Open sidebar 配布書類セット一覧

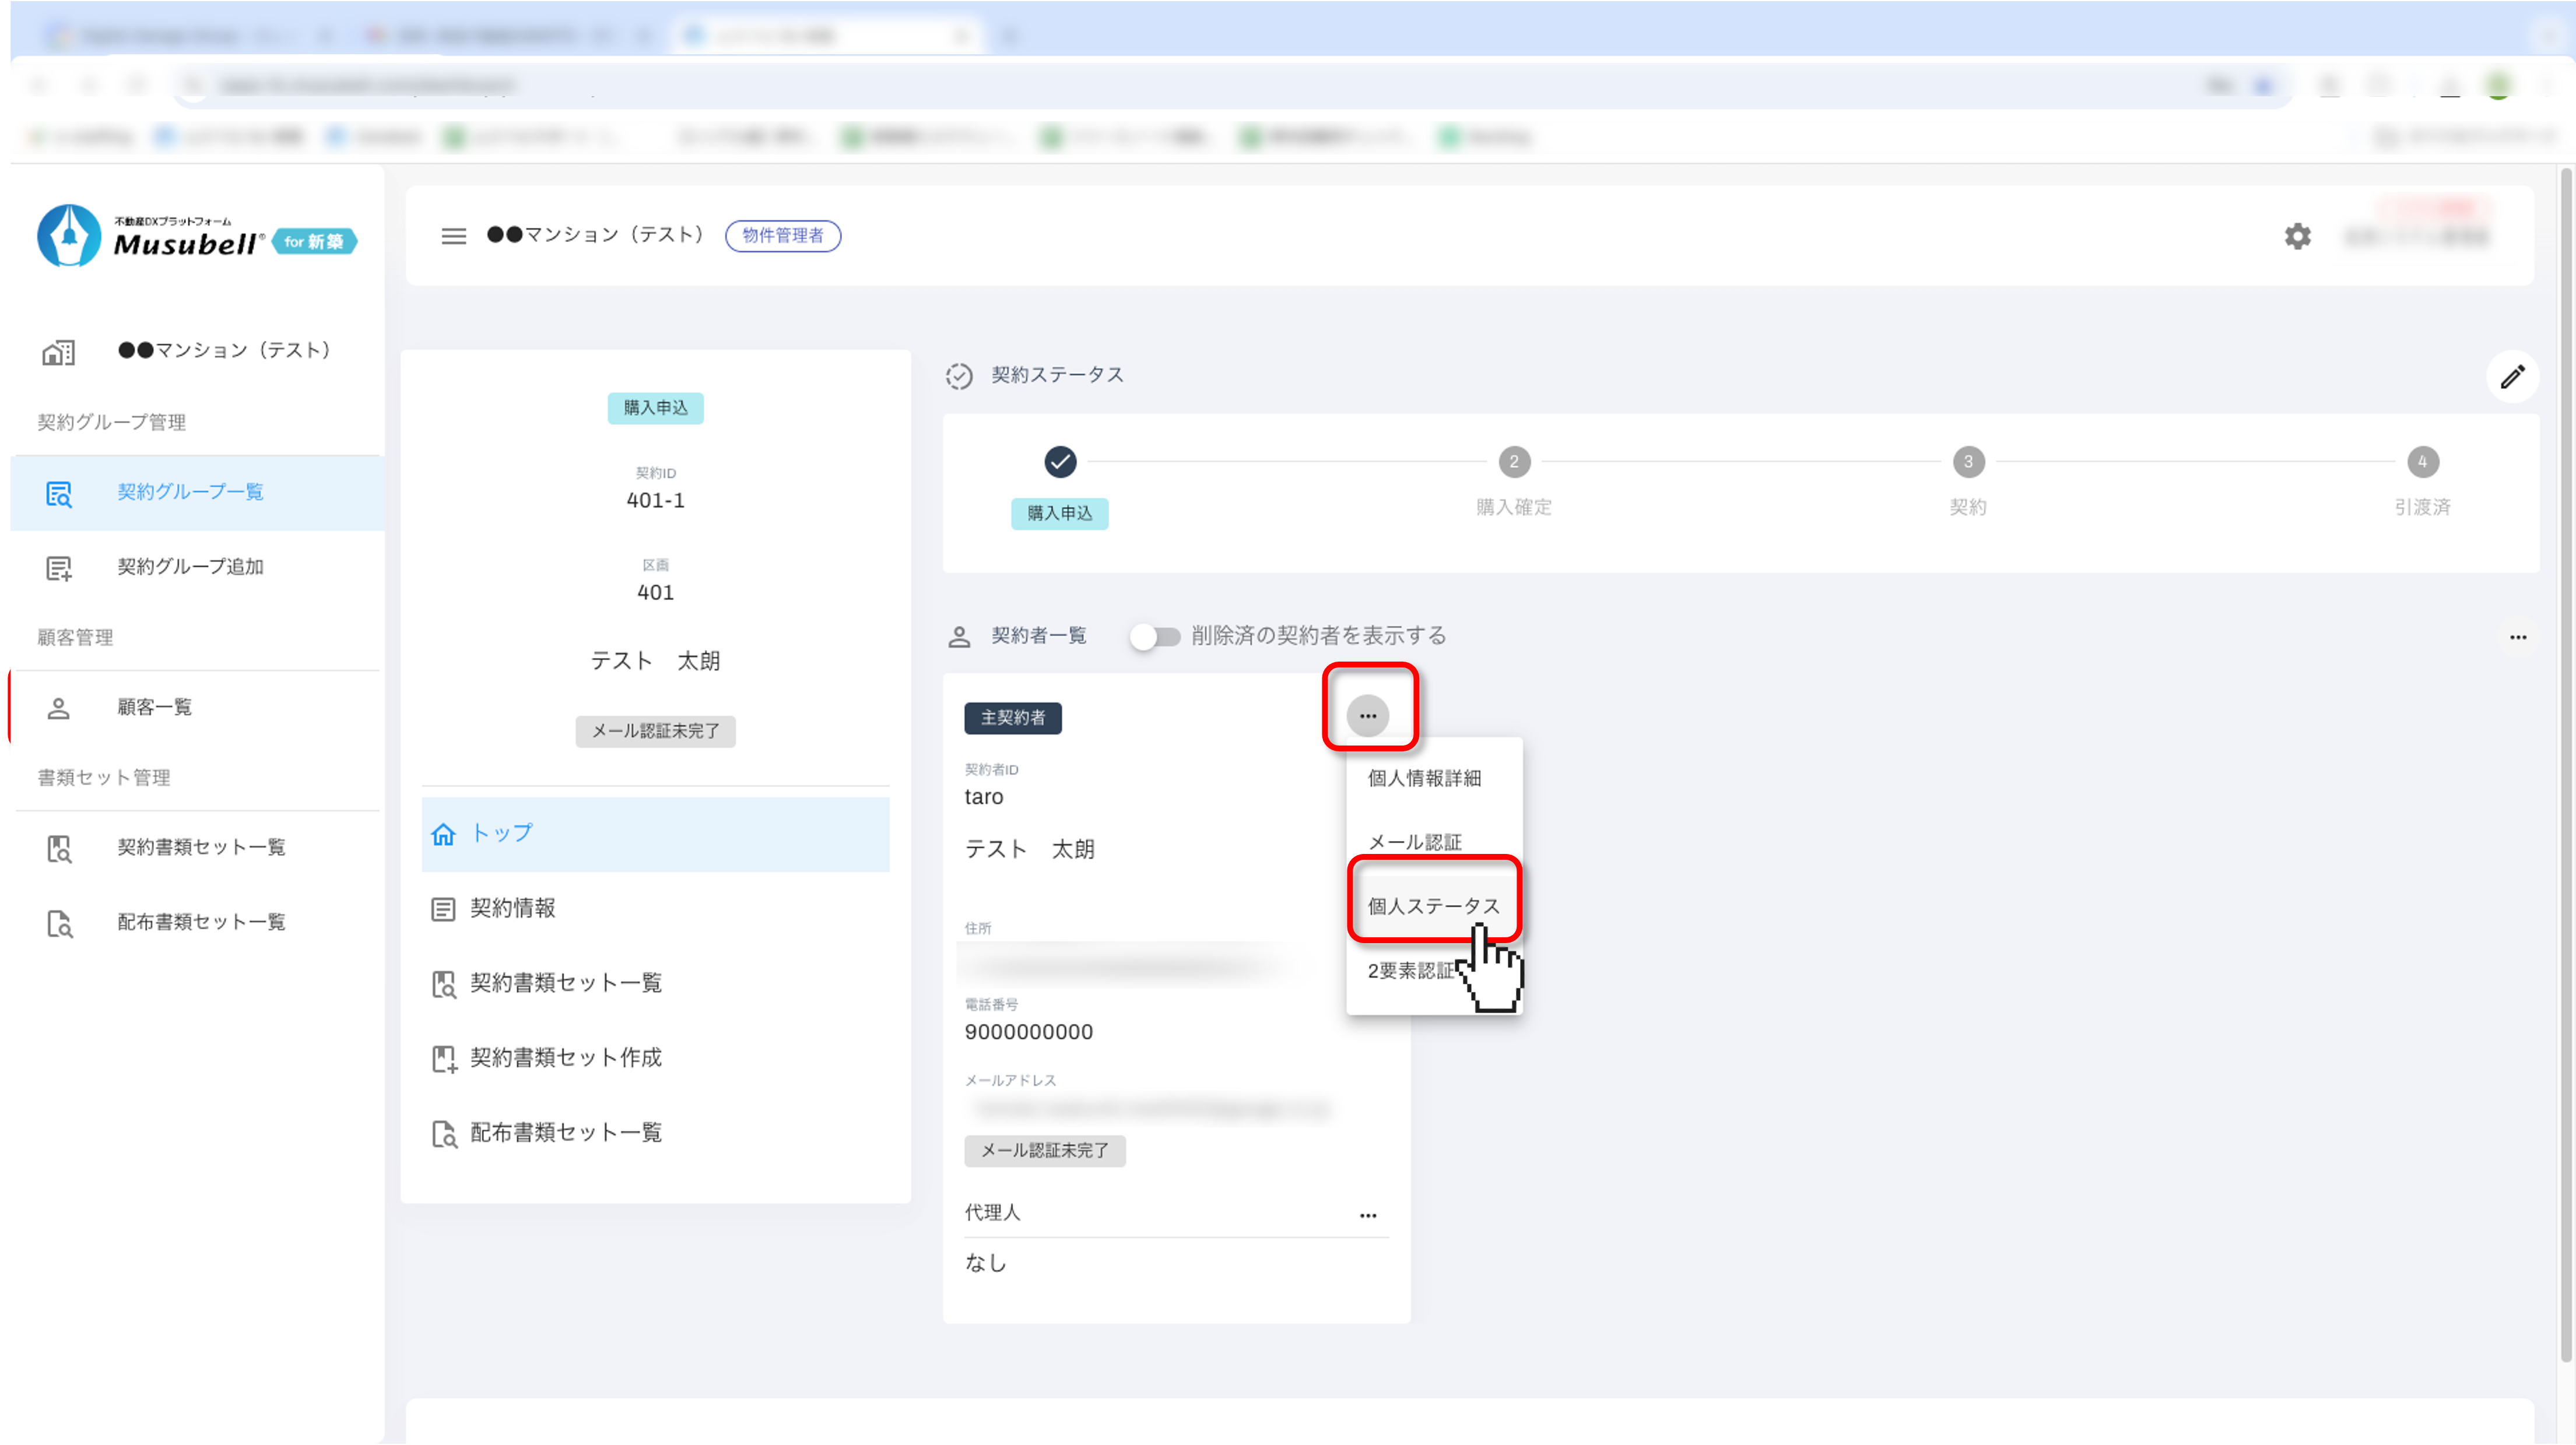[x=200, y=922]
